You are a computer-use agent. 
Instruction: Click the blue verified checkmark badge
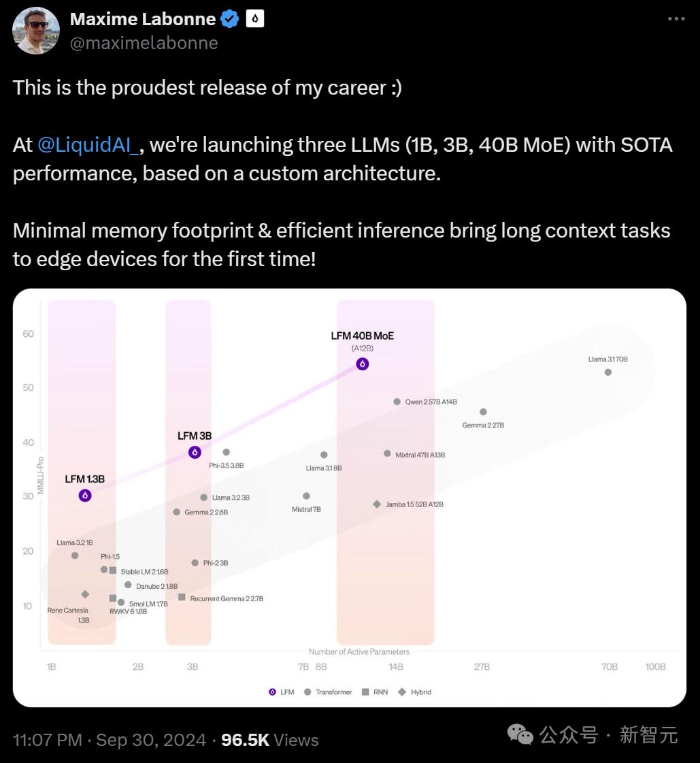tap(230, 19)
